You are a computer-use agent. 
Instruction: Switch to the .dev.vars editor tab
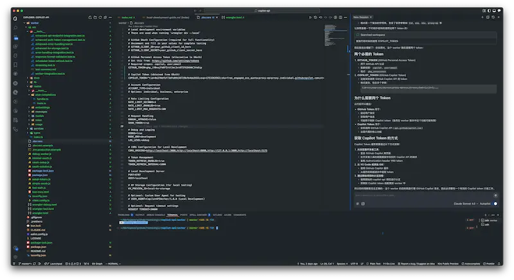point(206,17)
